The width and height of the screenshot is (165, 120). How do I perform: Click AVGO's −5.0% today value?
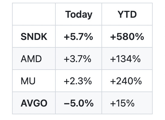pyautogui.click(x=79, y=103)
